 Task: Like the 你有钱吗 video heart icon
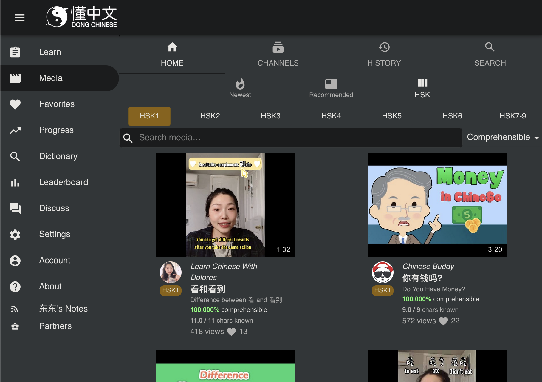pyautogui.click(x=443, y=321)
